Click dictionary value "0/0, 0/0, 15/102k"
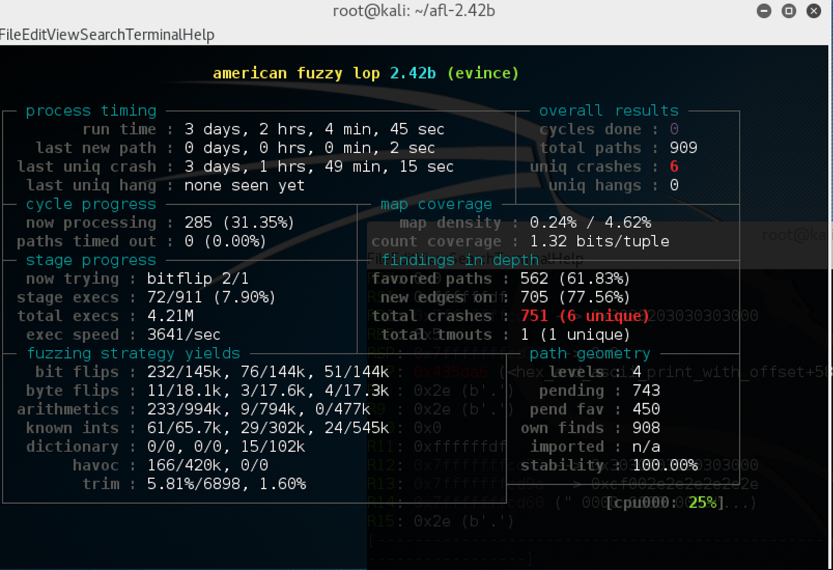The image size is (833, 570). click(226, 447)
